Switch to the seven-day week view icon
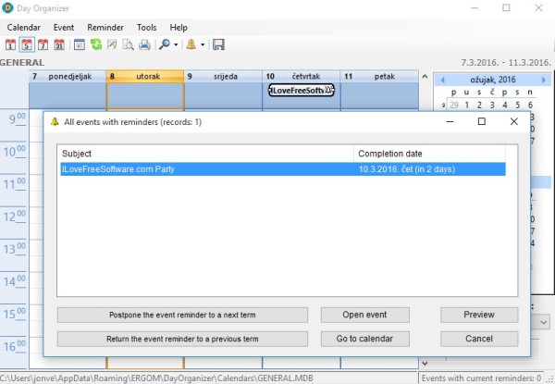Screen dimensions: 555x384 pos(43,44)
